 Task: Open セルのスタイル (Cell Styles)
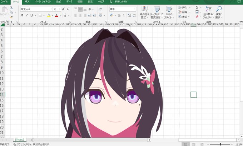(x=169, y=12)
